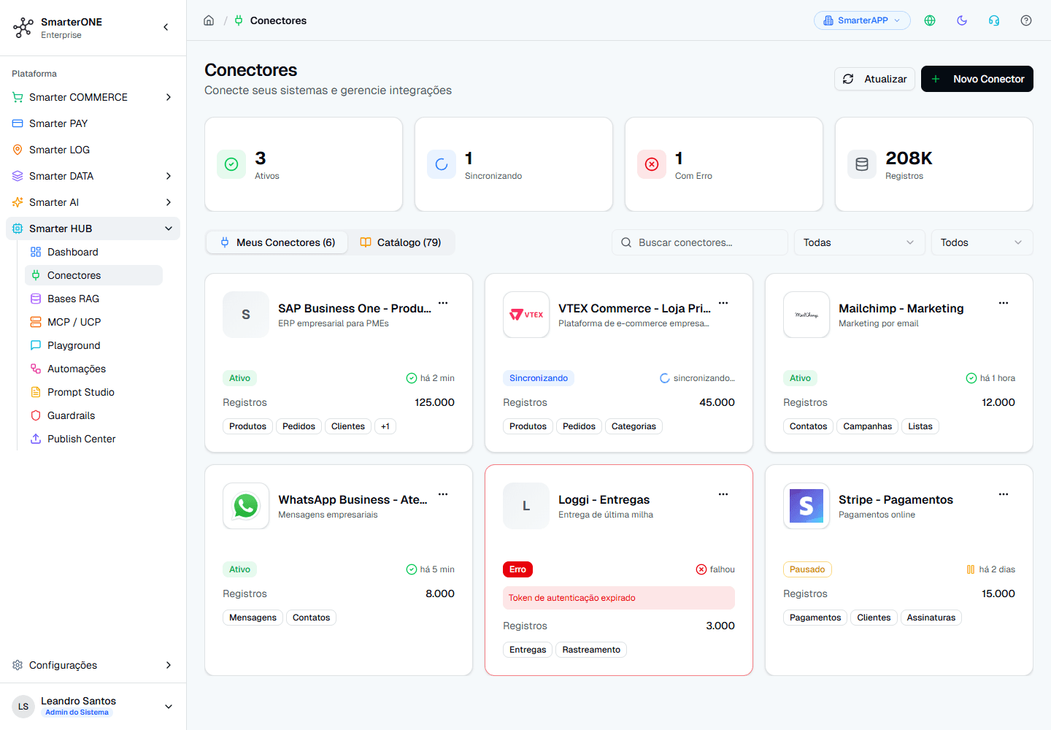Expand Smarter COMMERCE submenu

tap(169, 97)
